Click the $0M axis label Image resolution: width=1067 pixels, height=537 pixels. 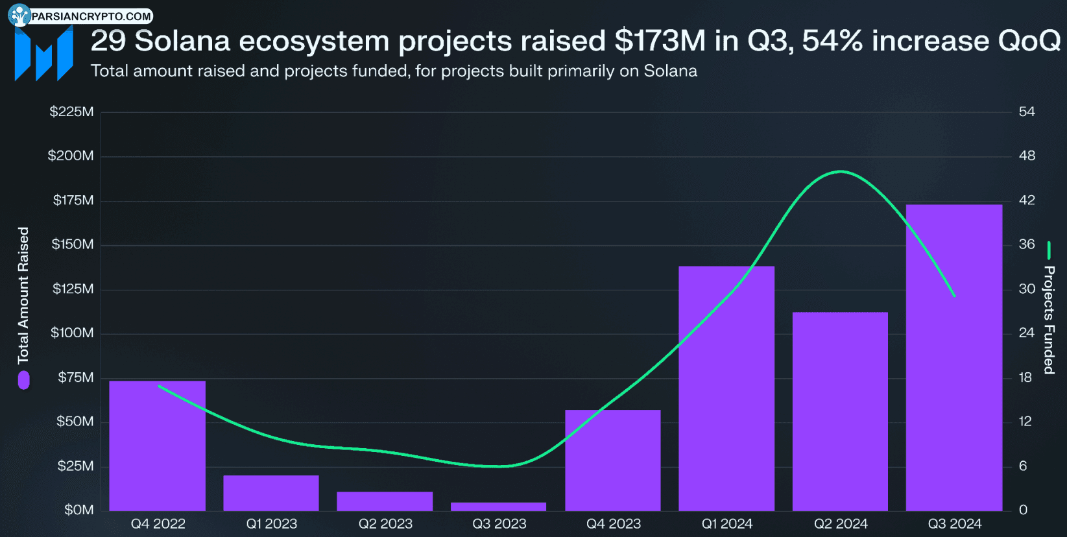pyautogui.click(x=79, y=510)
